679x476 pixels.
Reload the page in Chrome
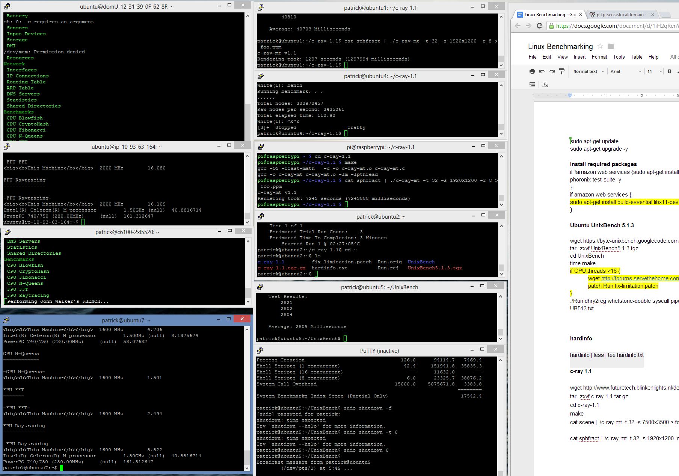tap(539, 26)
